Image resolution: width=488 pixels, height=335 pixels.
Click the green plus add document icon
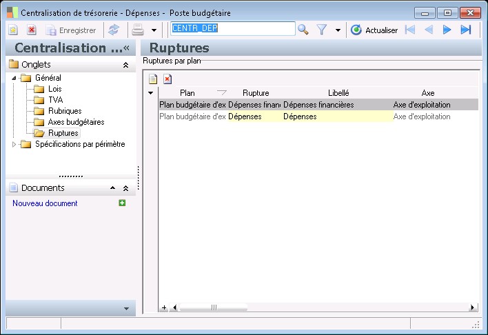click(x=122, y=203)
